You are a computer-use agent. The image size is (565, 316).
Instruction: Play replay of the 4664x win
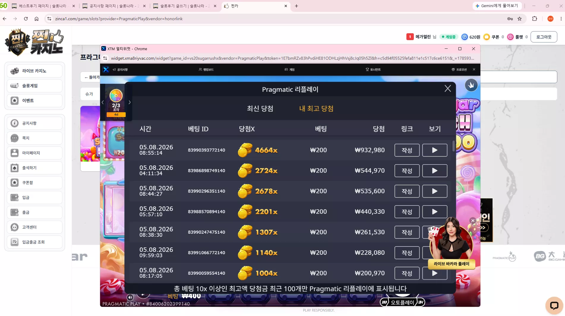pos(435,150)
